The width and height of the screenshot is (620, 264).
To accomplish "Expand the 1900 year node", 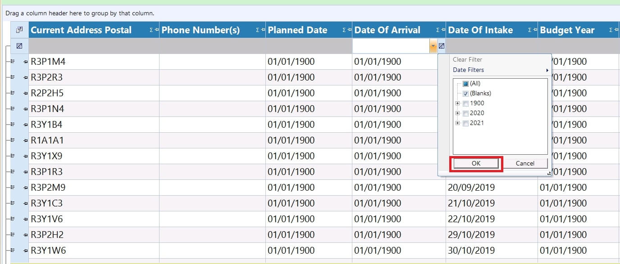I will [x=458, y=103].
